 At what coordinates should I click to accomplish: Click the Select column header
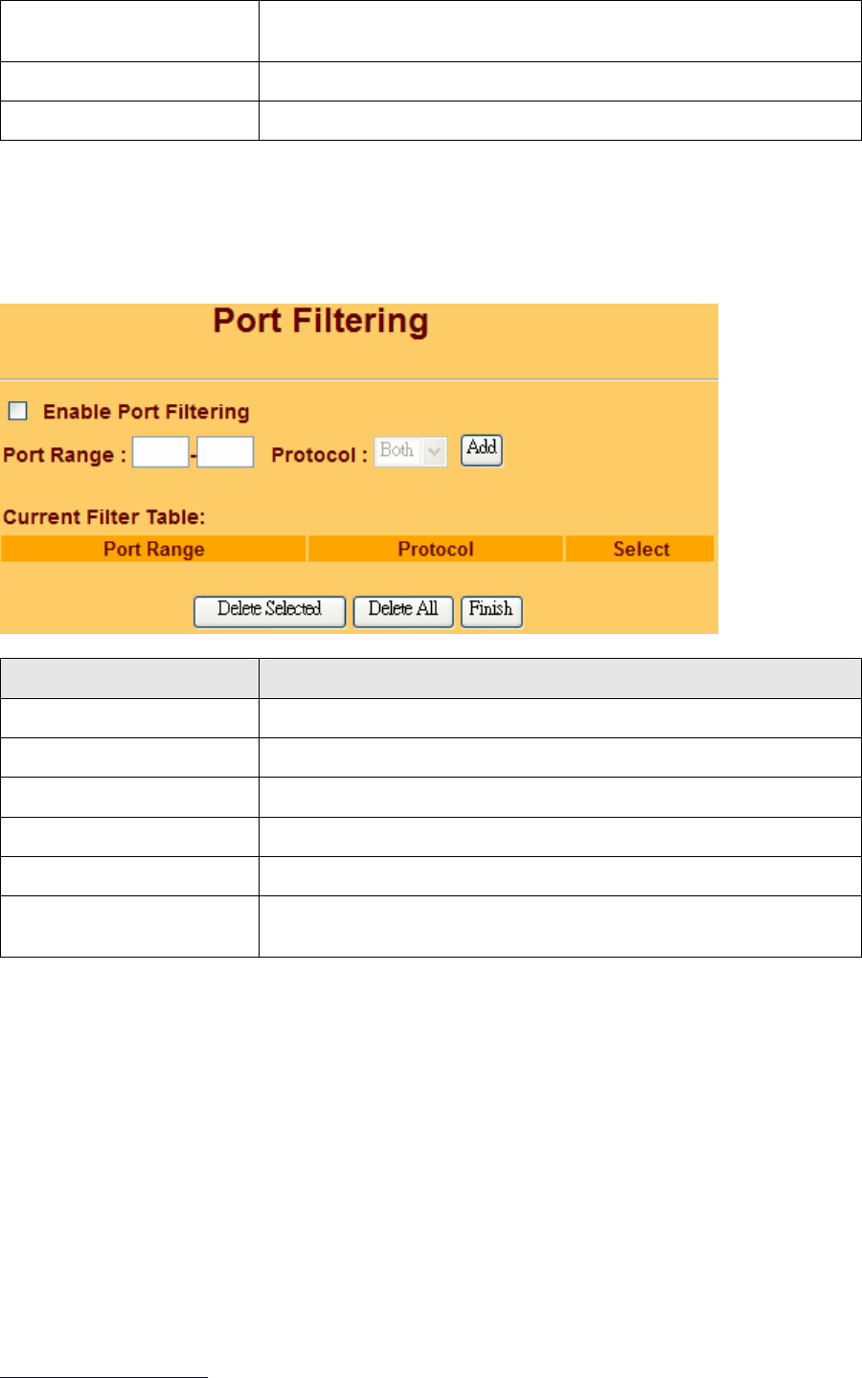[641, 549]
